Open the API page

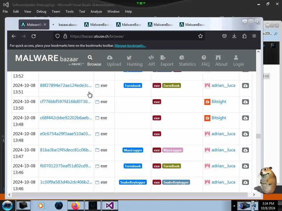click(x=151, y=61)
